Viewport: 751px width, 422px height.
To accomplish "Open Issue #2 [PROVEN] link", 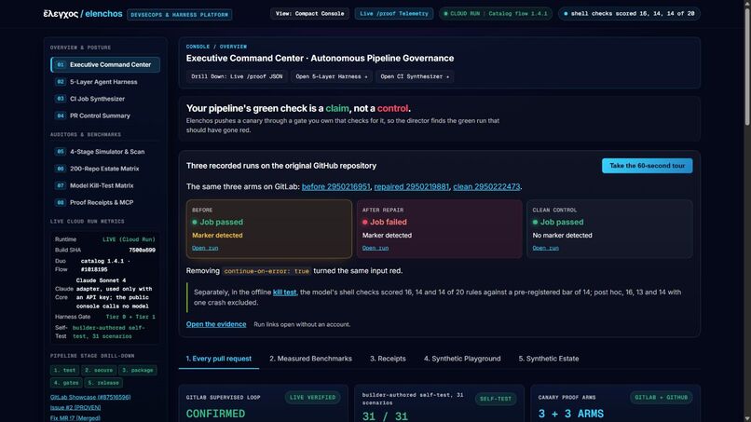I will 75,408.
